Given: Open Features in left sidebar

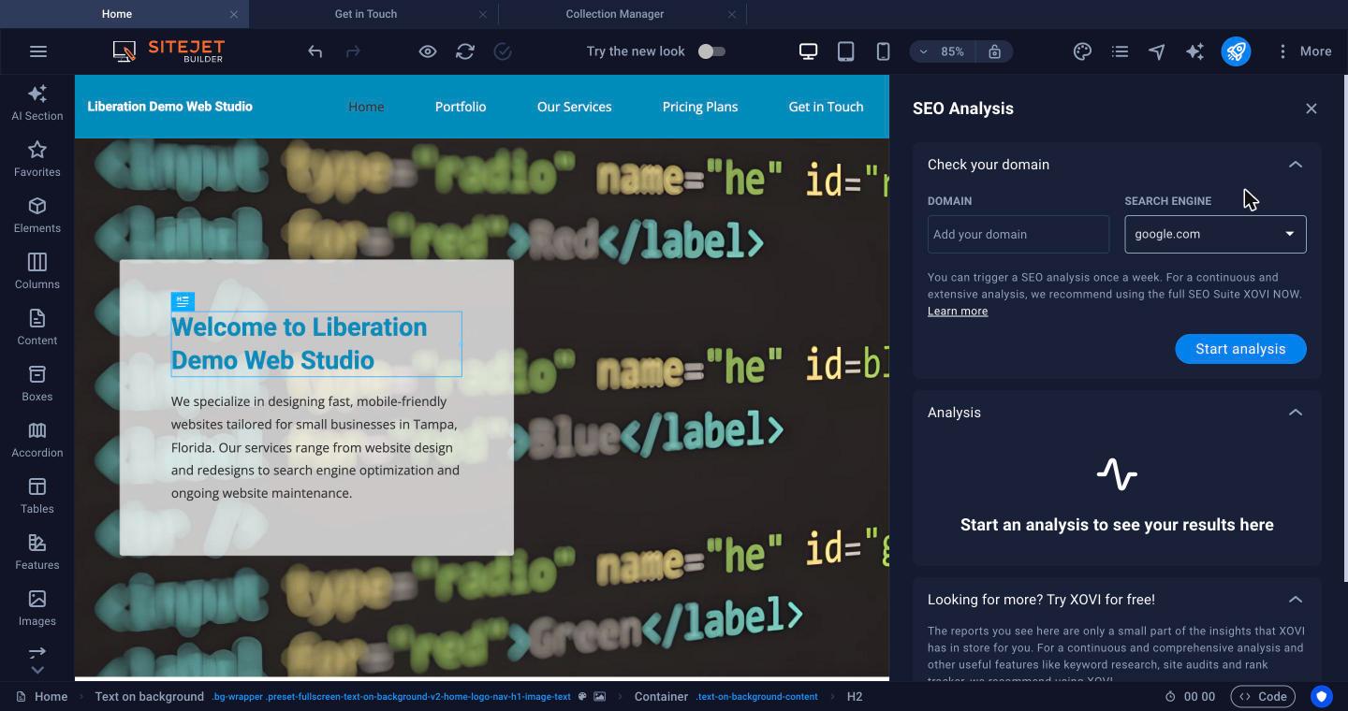Looking at the screenshot, I should (x=37, y=552).
